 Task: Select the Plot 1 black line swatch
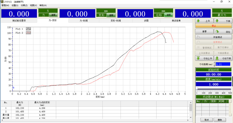[x=28, y=29]
